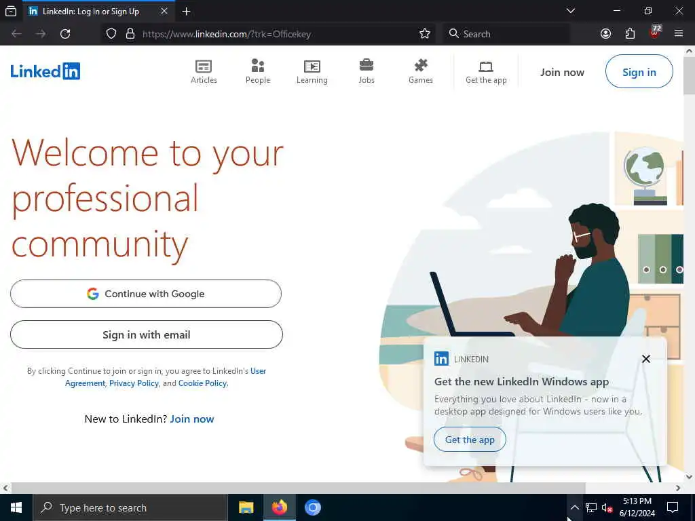Open the Cookie Policy link

click(x=202, y=383)
